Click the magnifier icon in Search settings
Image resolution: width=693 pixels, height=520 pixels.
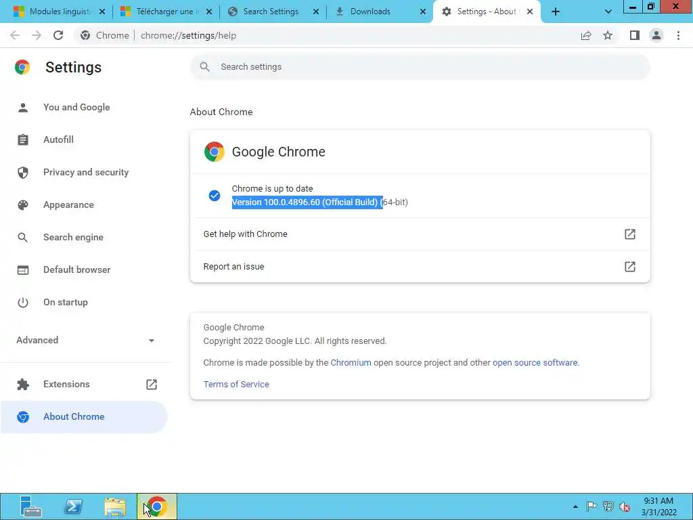[x=204, y=67]
